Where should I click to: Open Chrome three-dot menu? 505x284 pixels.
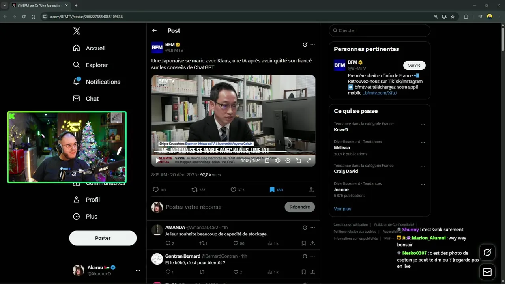499,17
